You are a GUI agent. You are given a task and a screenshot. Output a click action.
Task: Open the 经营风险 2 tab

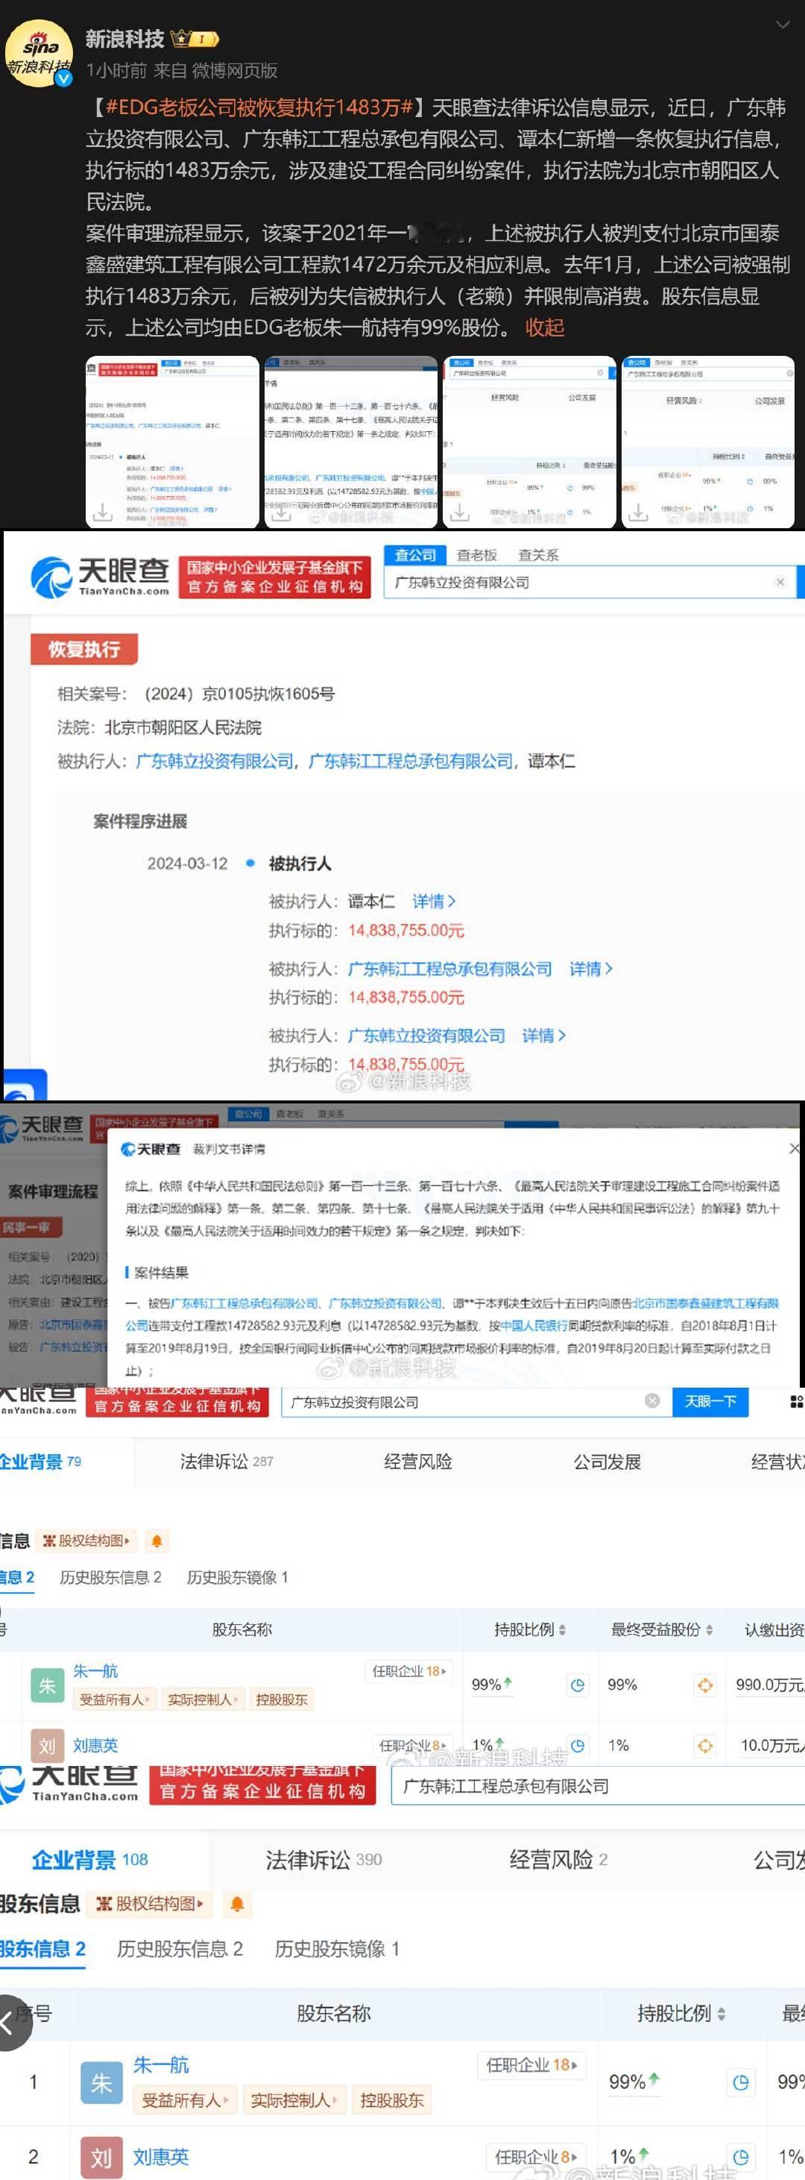[558, 1859]
